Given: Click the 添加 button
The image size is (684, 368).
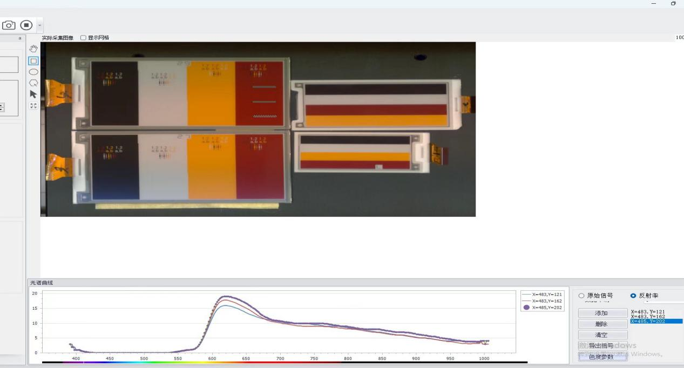Looking at the screenshot, I should pos(602,313).
